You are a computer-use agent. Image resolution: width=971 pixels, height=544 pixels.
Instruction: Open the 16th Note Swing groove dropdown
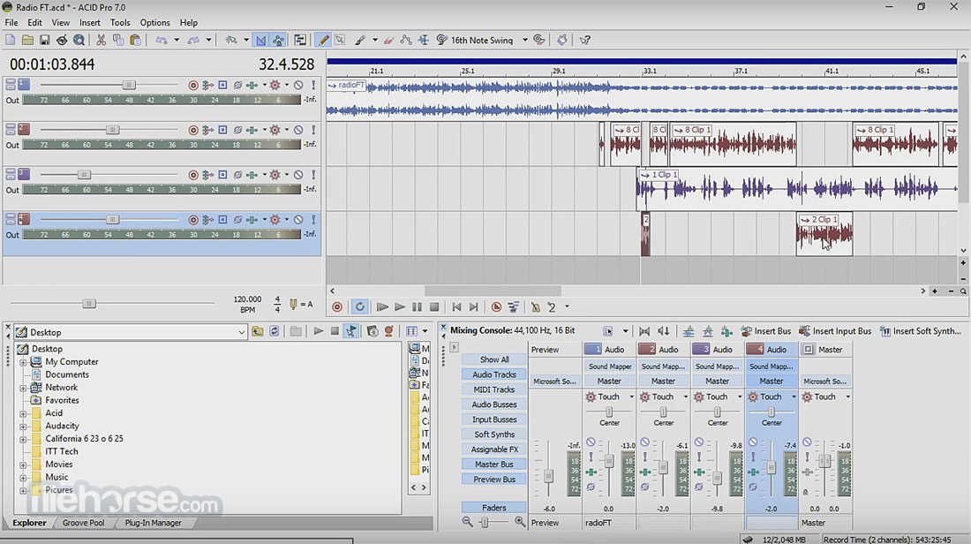coord(525,41)
